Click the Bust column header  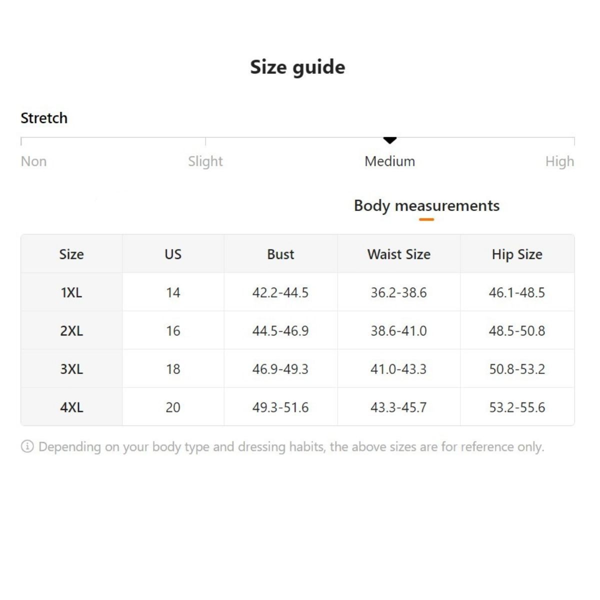[x=280, y=254]
